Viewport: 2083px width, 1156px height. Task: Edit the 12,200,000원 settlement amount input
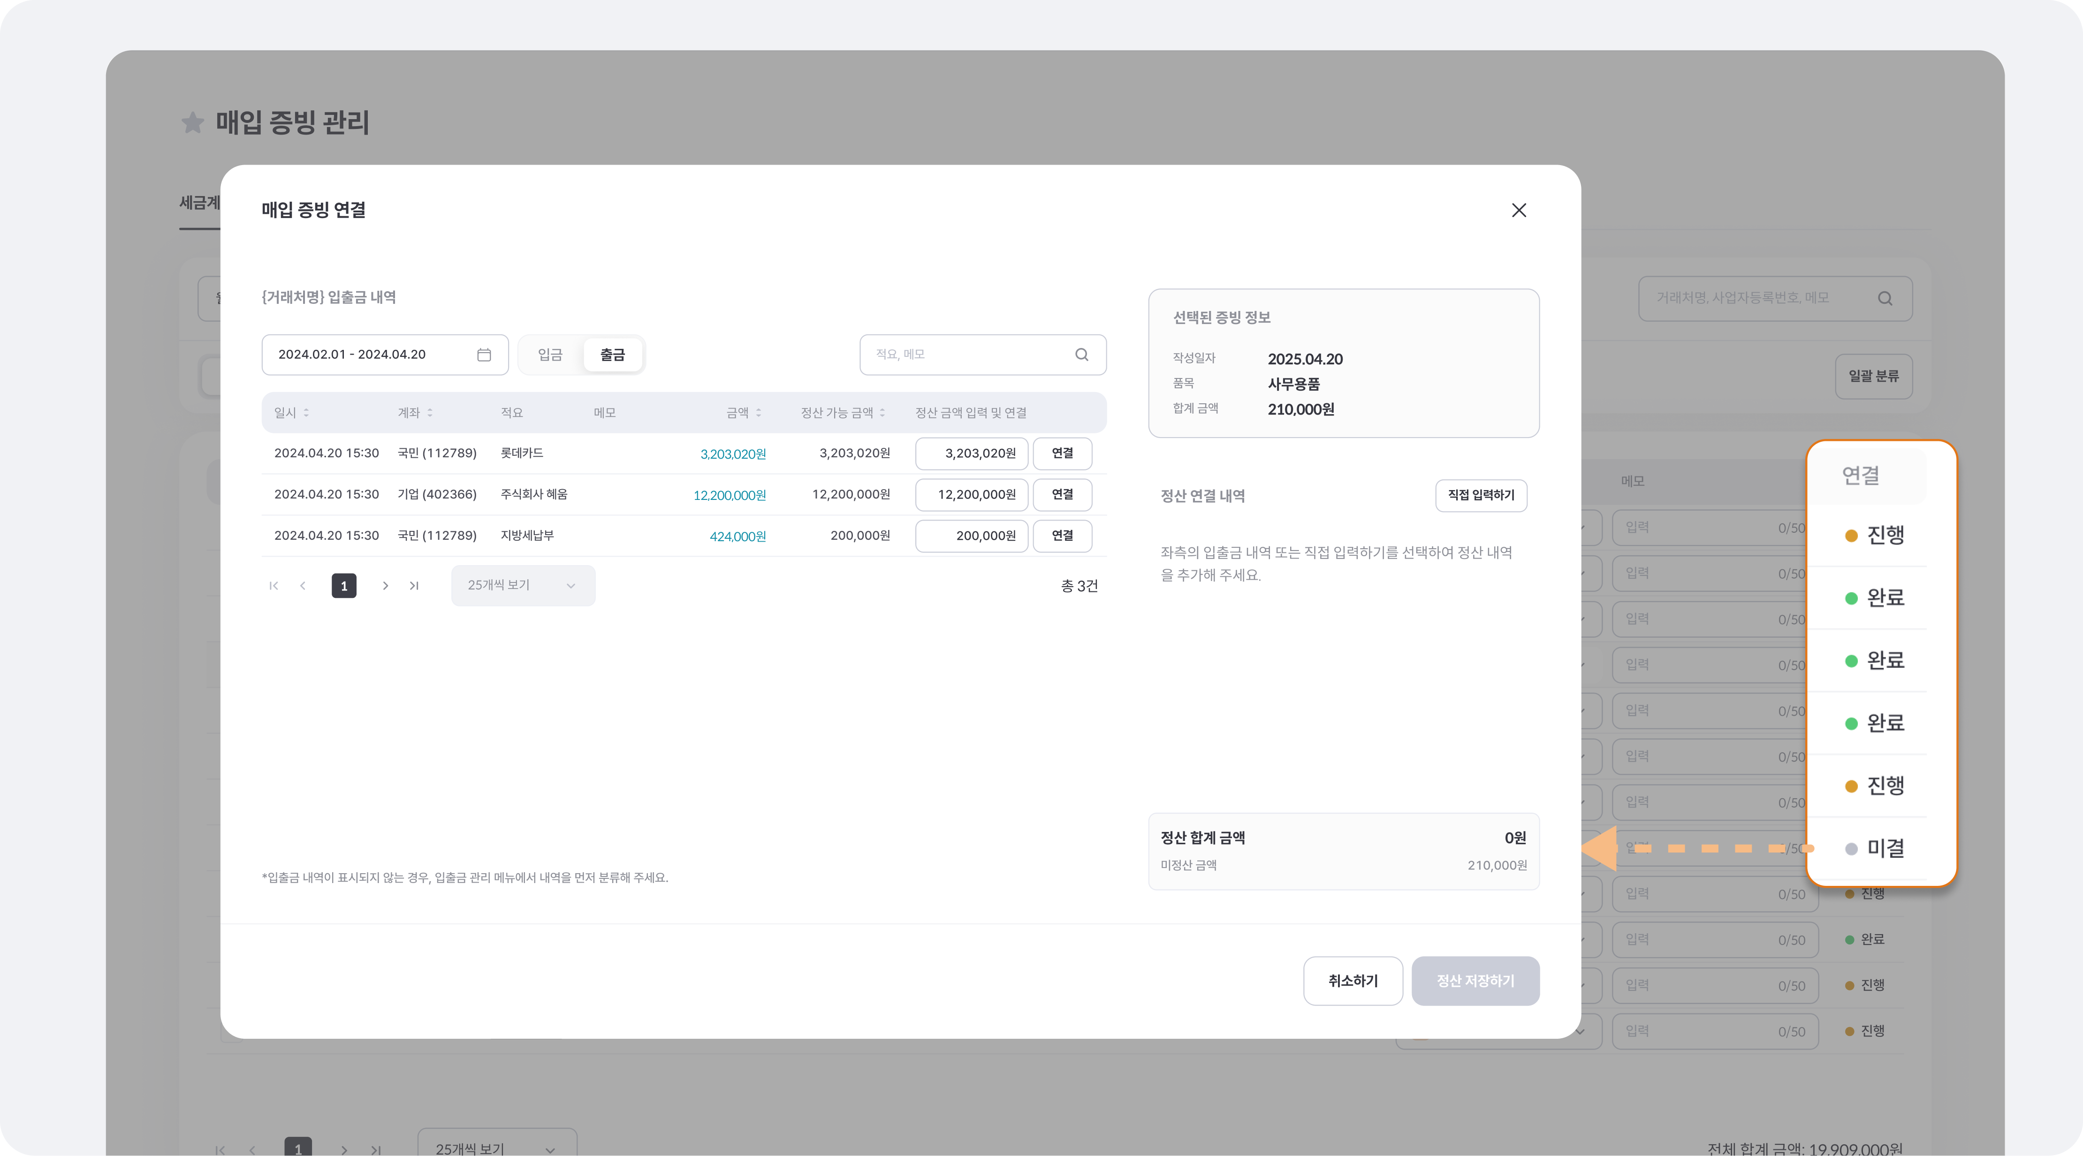971,495
